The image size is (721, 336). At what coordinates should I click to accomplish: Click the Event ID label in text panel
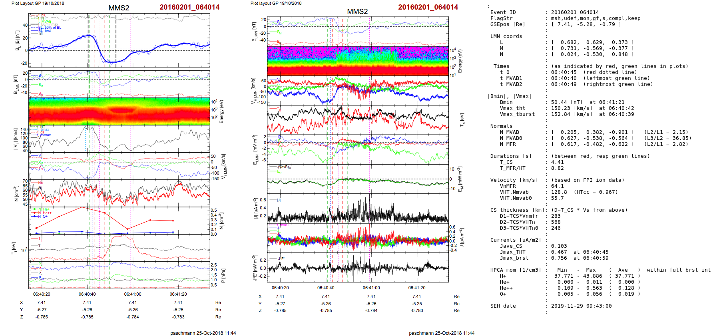click(x=503, y=12)
